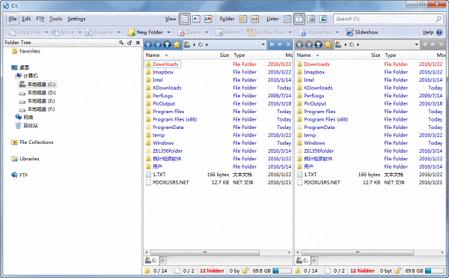Open the File menu
This screenshot has width=449, height=278.
click(x=13, y=19)
